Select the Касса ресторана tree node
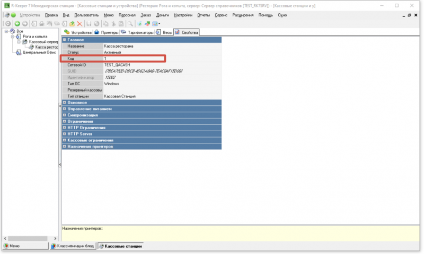424x254 pixels. point(46,47)
